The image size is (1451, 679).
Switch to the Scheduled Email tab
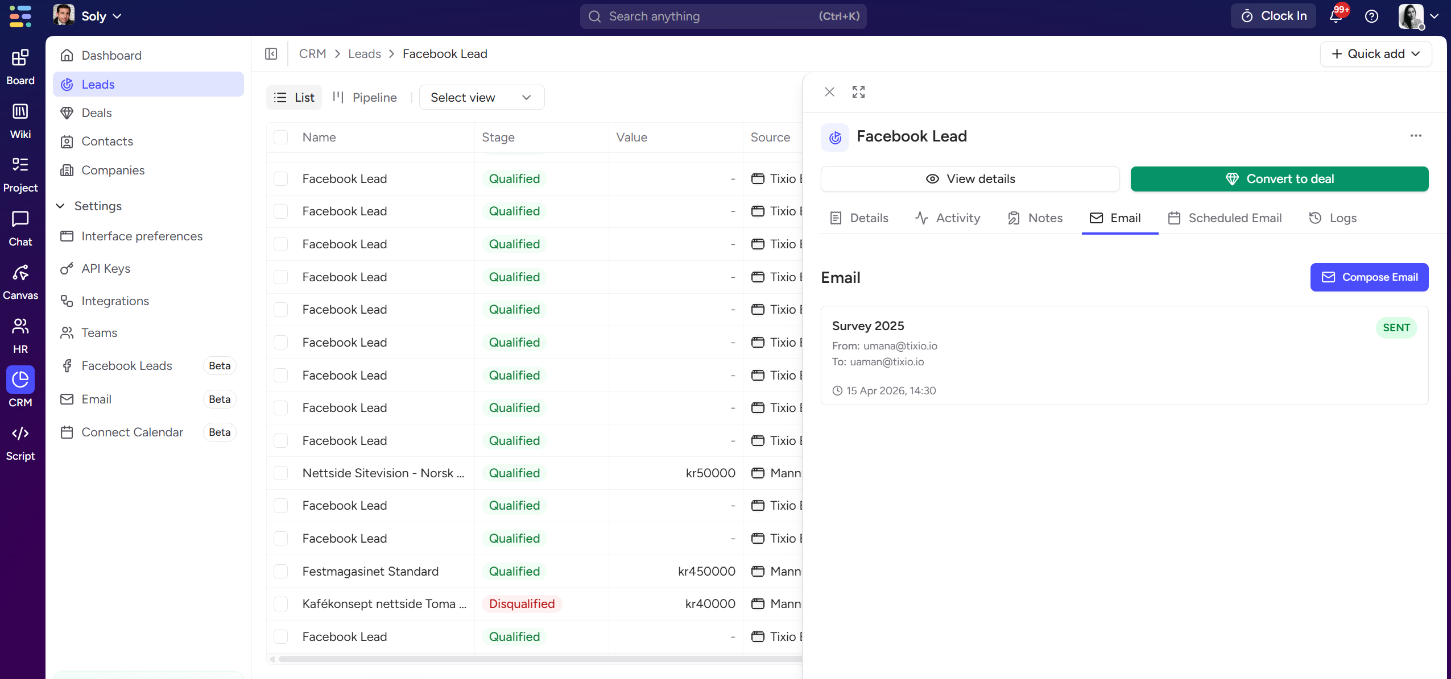click(x=1225, y=218)
